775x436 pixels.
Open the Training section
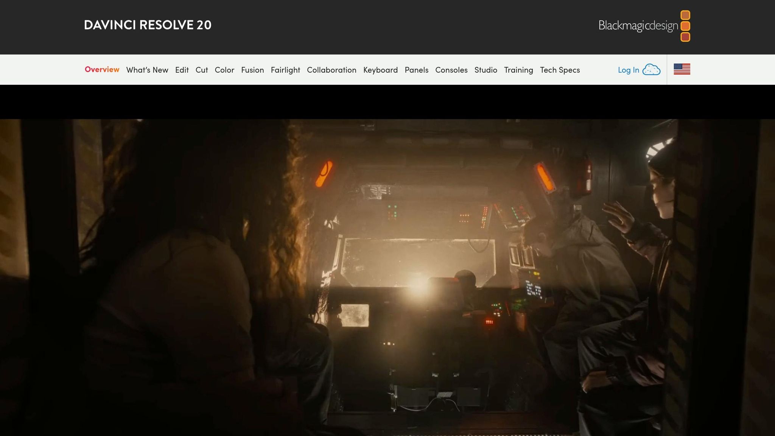tap(519, 70)
